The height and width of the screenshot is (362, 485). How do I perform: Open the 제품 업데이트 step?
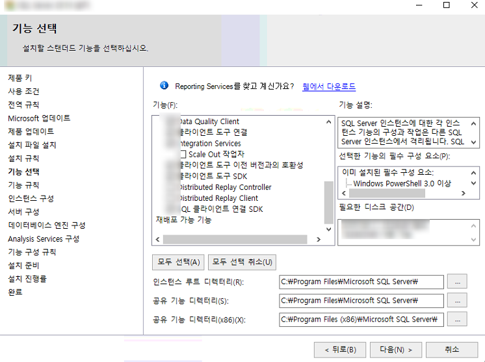[x=31, y=131]
